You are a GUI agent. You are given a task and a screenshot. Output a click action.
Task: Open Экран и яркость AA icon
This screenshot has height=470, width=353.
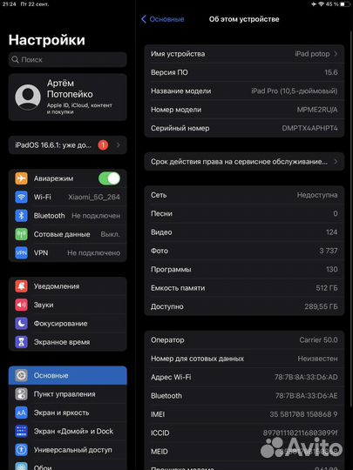(x=21, y=413)
